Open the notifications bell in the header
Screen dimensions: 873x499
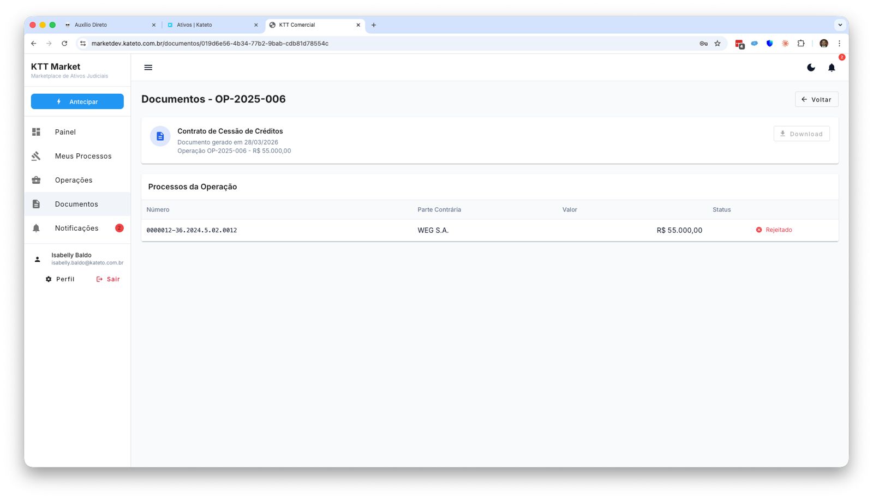pyautogui.click(x=831, y=68)
